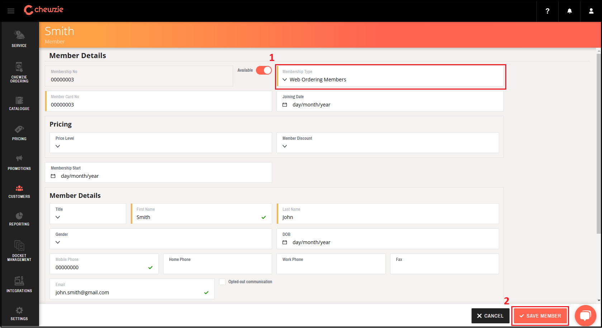This screenshot has height=328, width=602.
Task: Open Chewzie Ordering section
Action: pos(19,72)
